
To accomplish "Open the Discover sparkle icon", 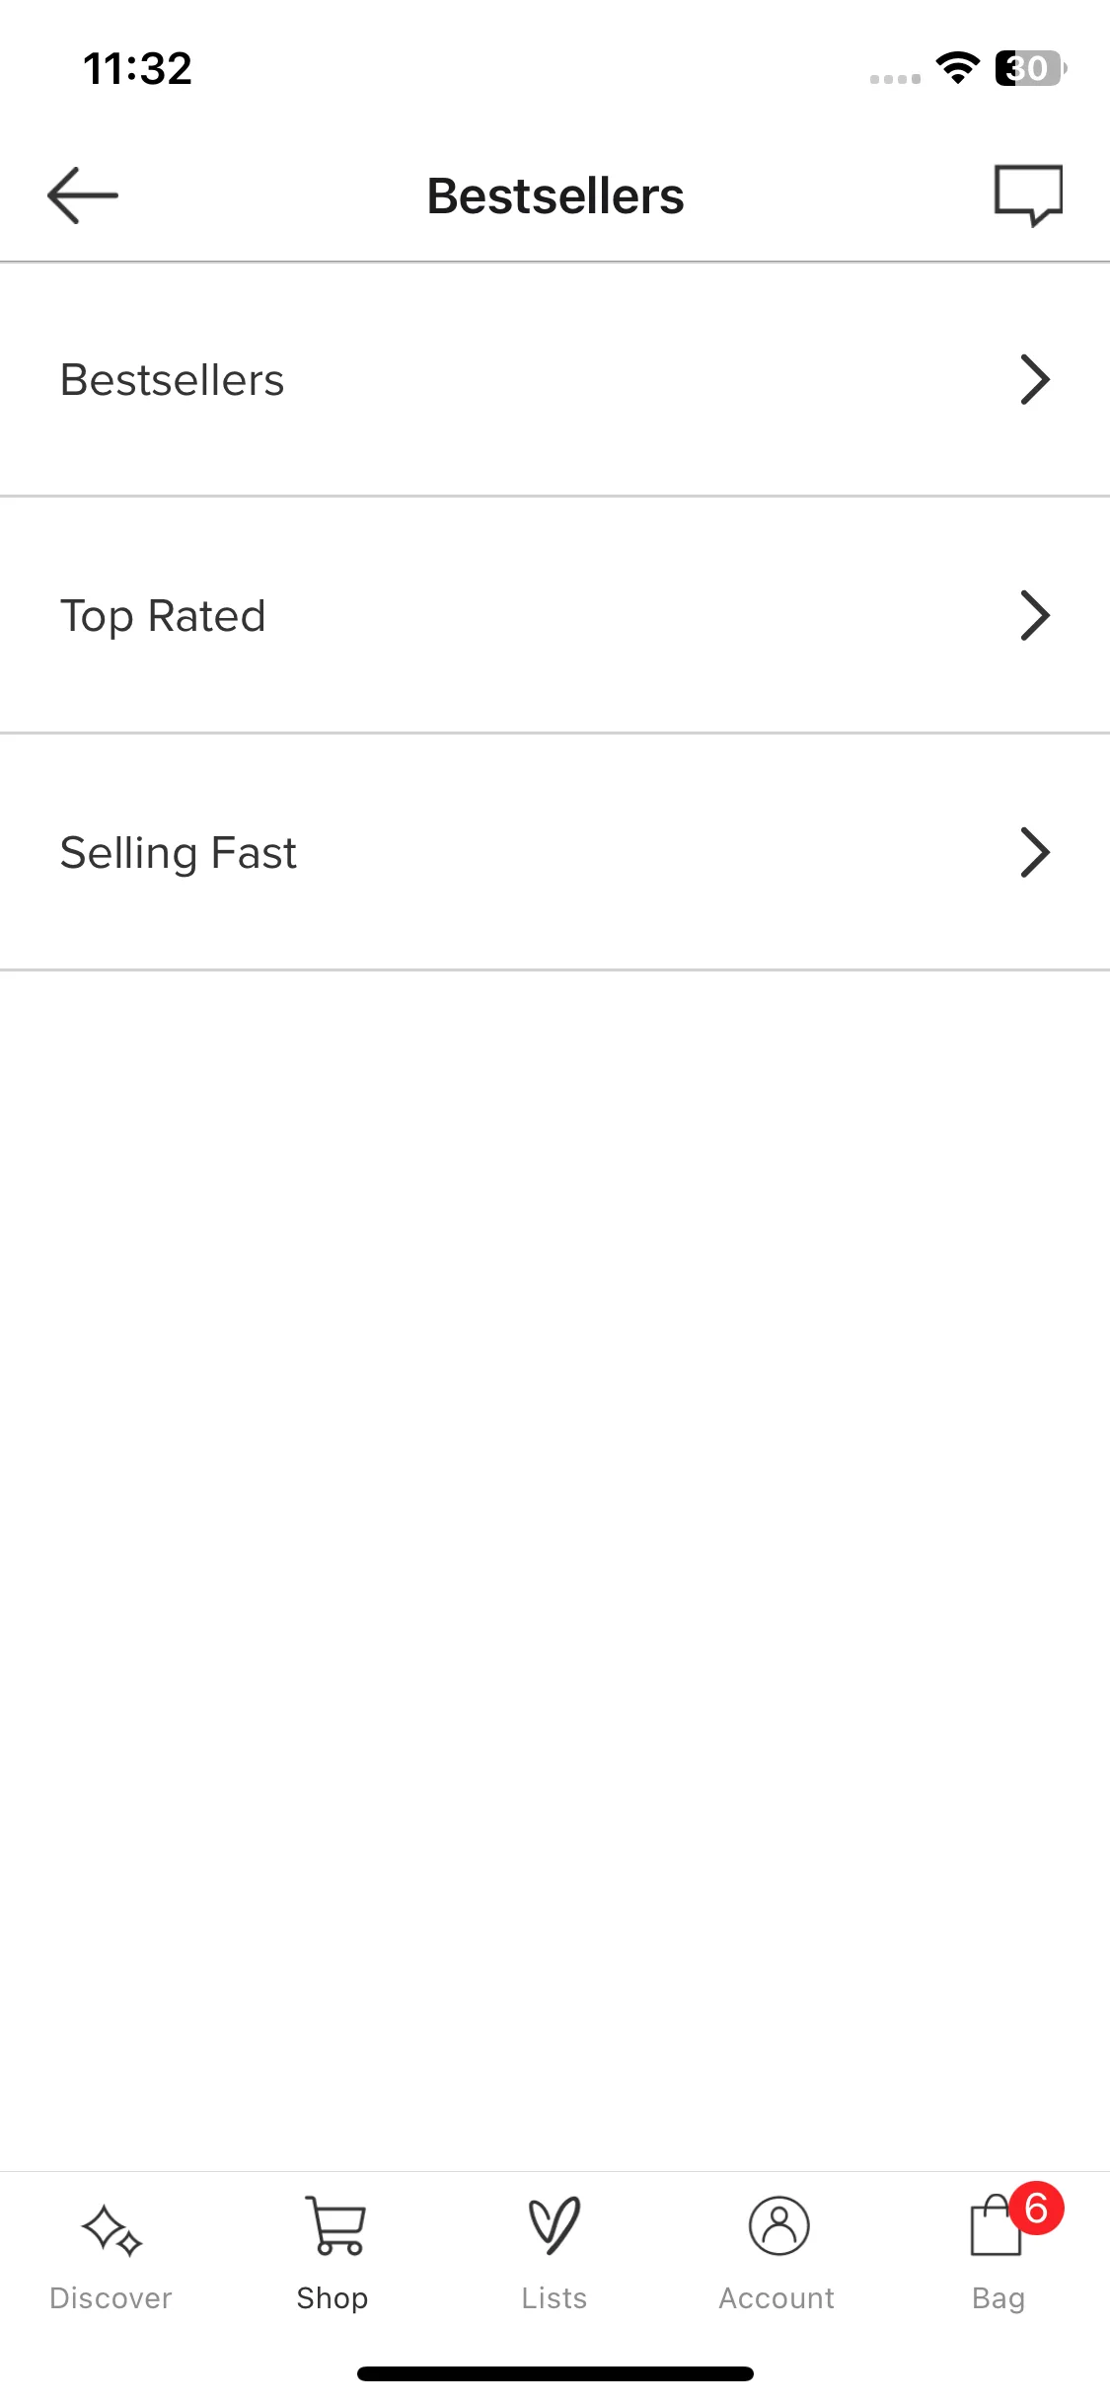I will (111, 2229).
